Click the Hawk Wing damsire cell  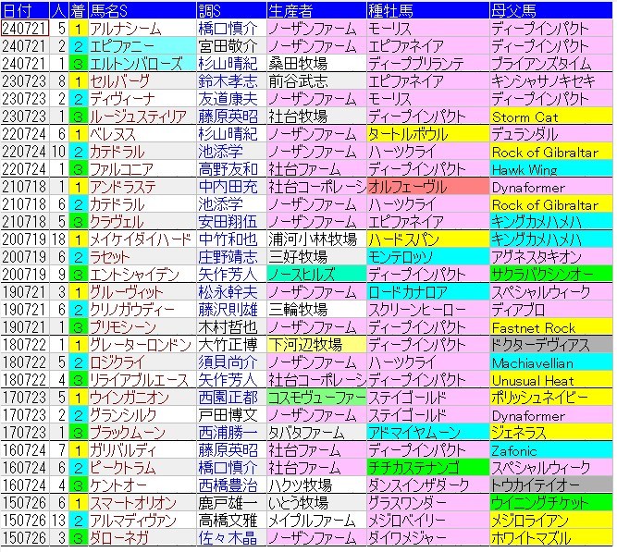tap(551, 169)
